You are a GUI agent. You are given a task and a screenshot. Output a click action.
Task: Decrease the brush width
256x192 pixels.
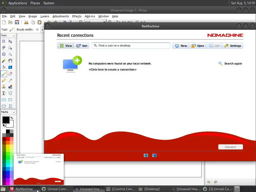coord(37,29)
